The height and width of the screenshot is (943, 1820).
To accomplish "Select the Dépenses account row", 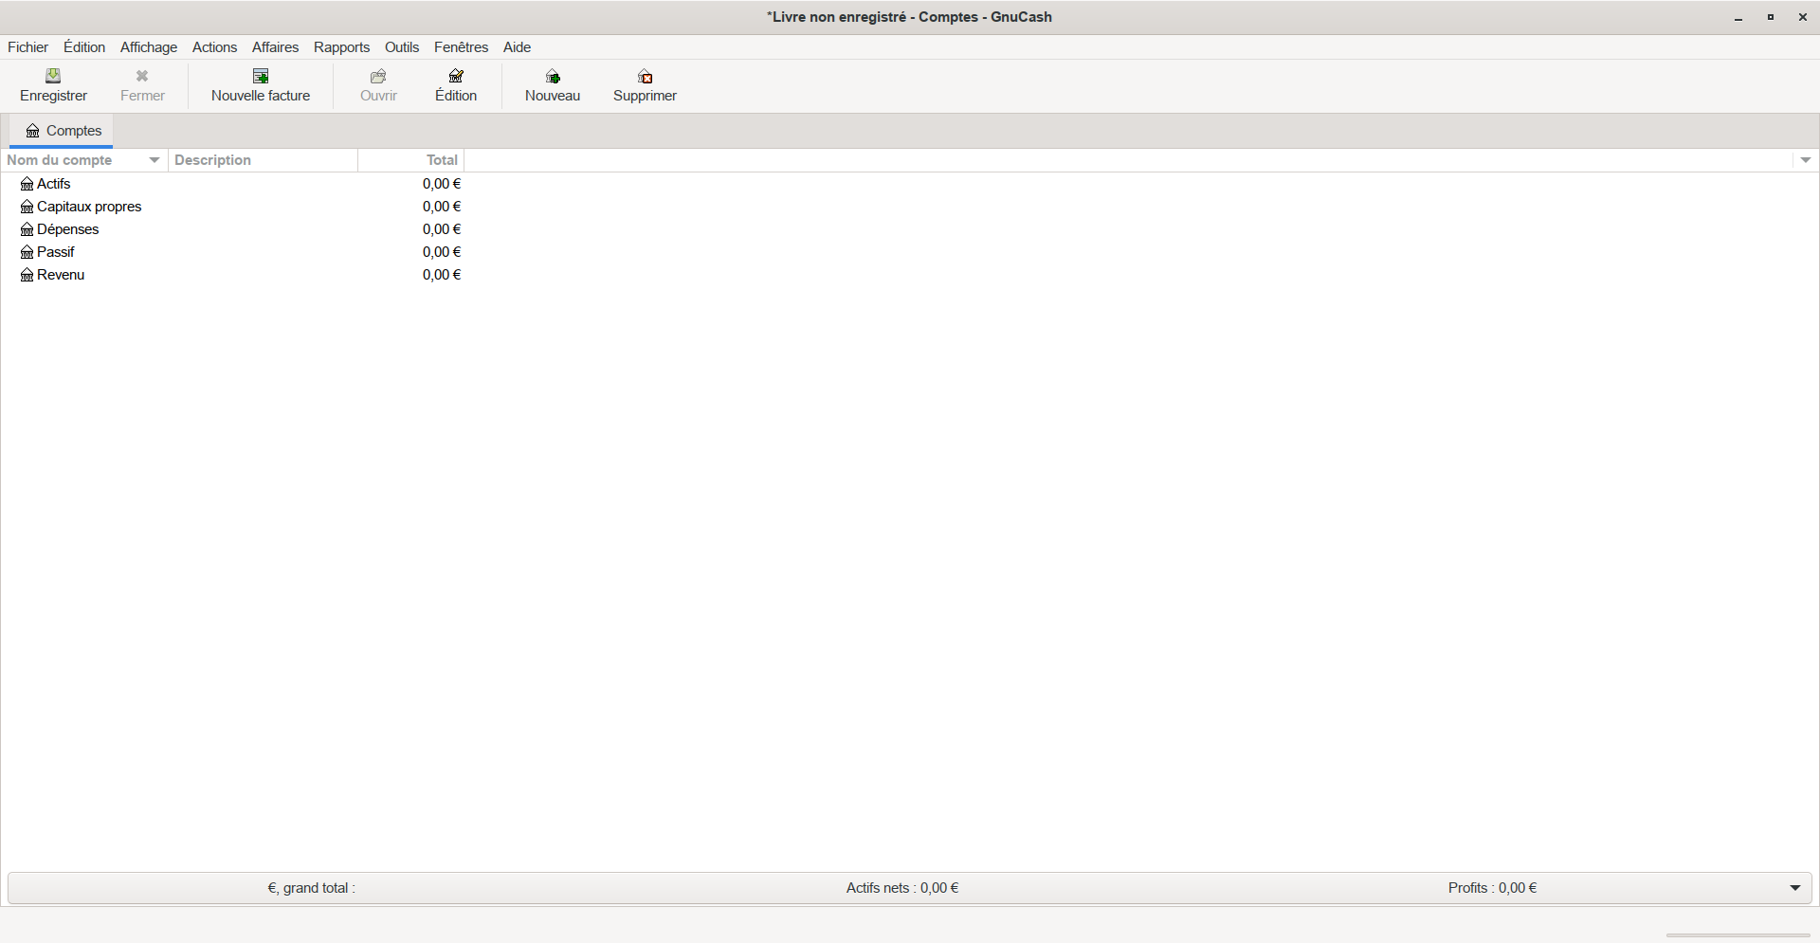I will pos(67,229).
